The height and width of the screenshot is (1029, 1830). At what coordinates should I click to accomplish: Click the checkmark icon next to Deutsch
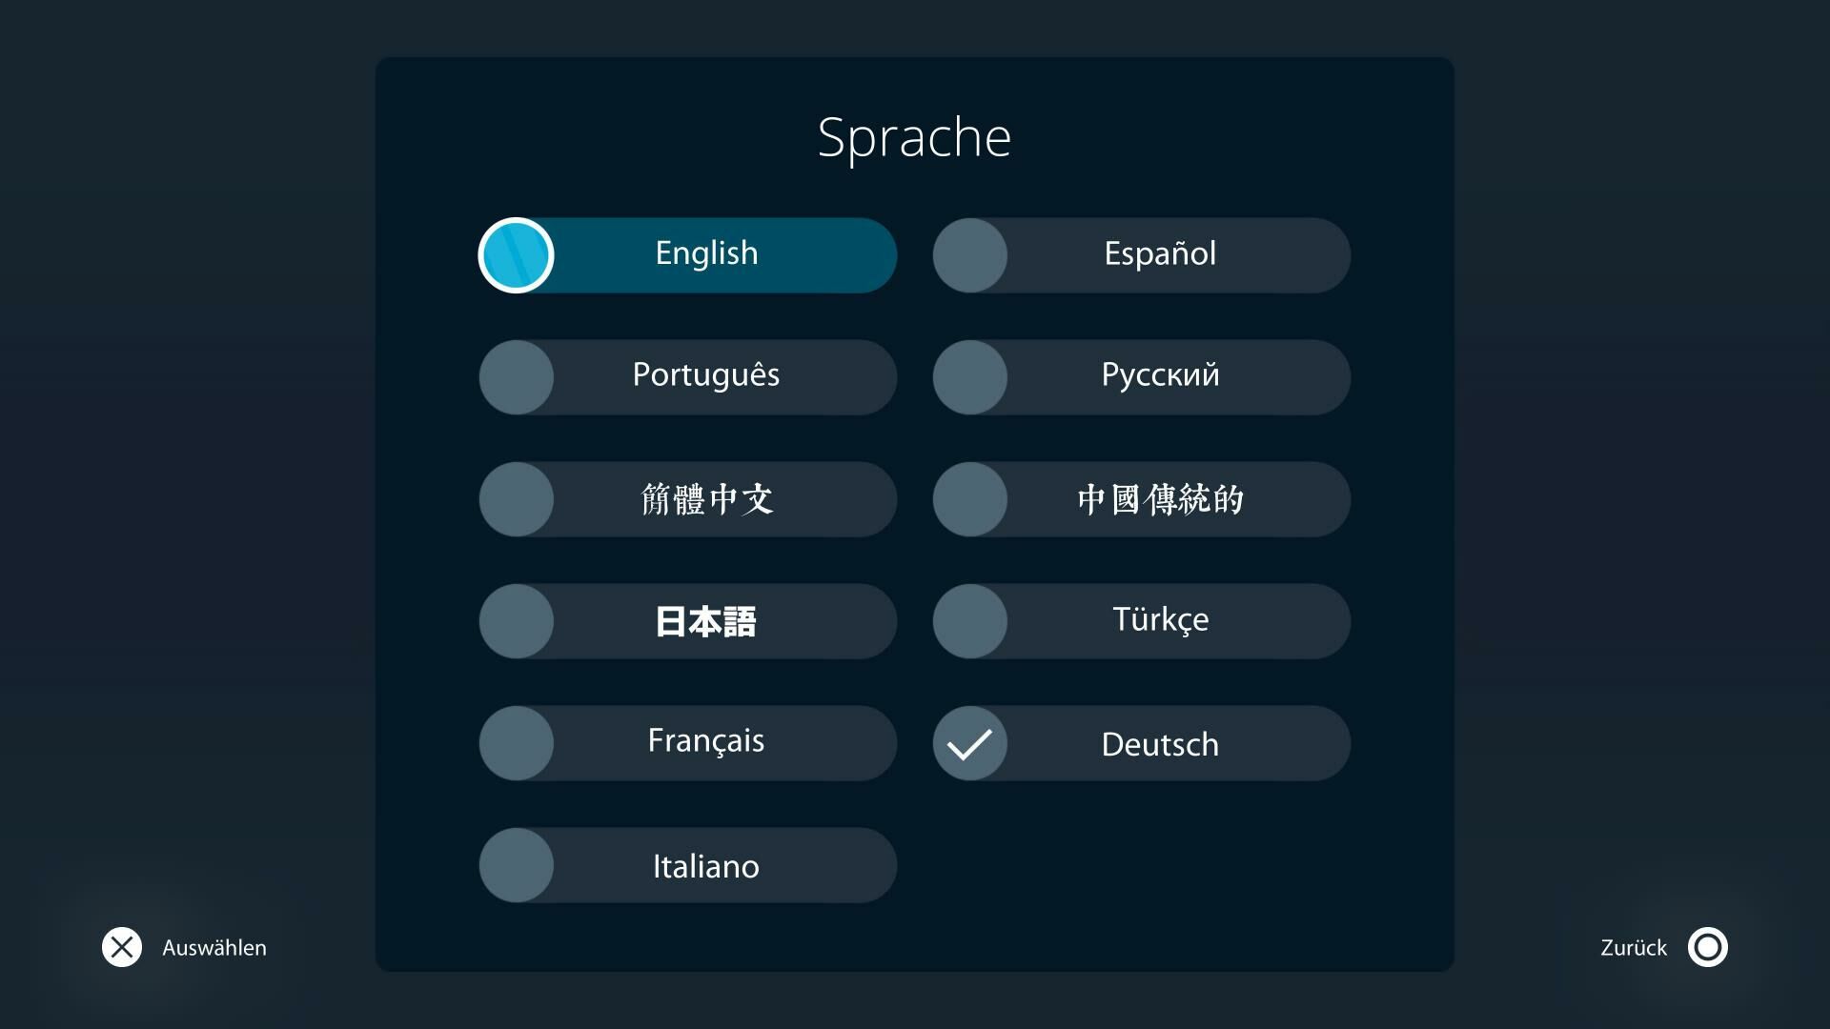pyautogui.click(x=970, y=743)
